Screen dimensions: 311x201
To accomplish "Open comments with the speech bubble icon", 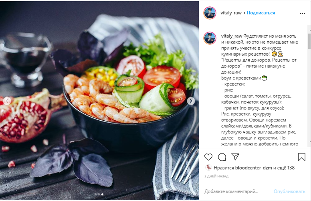I will 222,157.
